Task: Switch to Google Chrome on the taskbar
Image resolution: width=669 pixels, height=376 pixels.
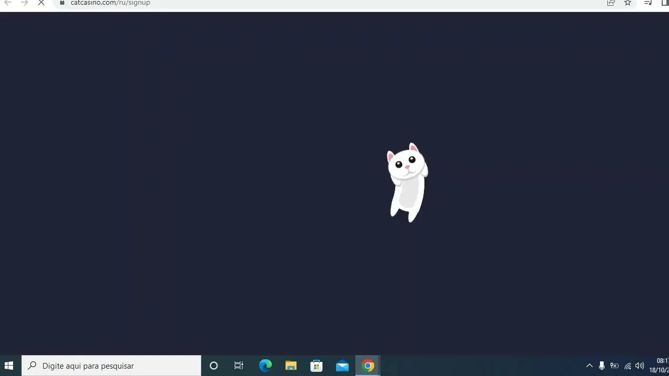Action: (368, 366)
